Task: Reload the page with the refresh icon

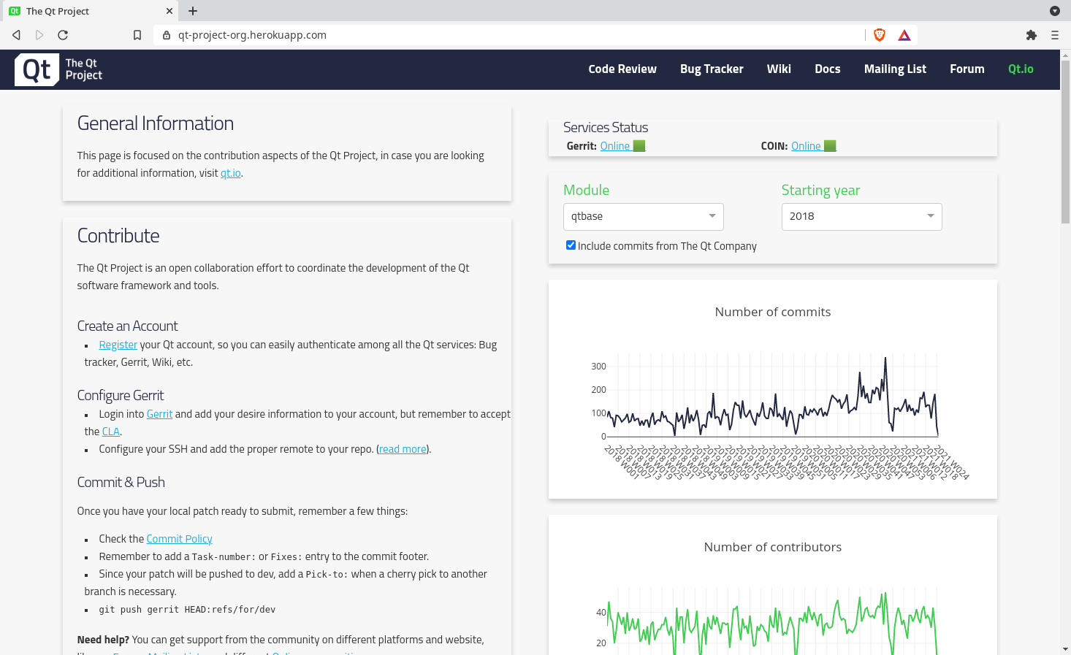Action: click(x=63, y=35)
